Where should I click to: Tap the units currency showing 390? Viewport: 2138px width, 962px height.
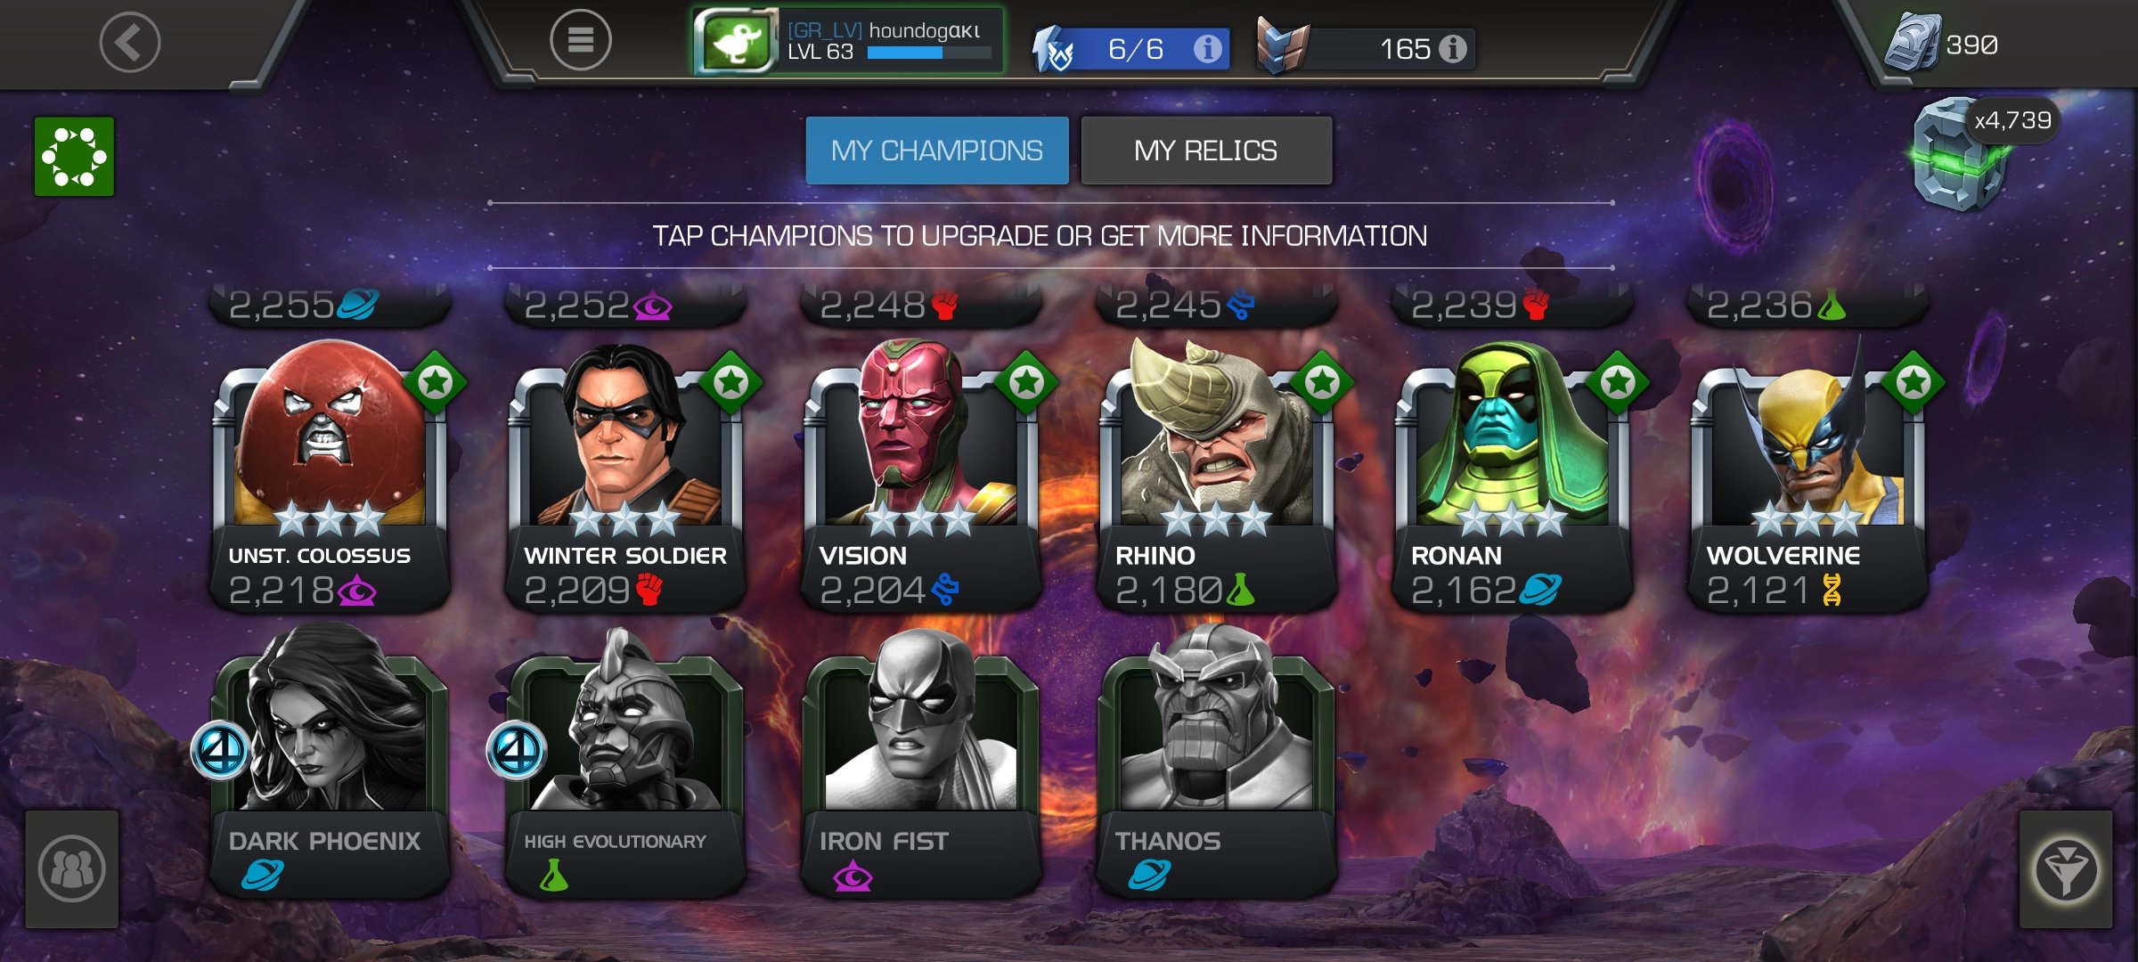click(1942, 43)
